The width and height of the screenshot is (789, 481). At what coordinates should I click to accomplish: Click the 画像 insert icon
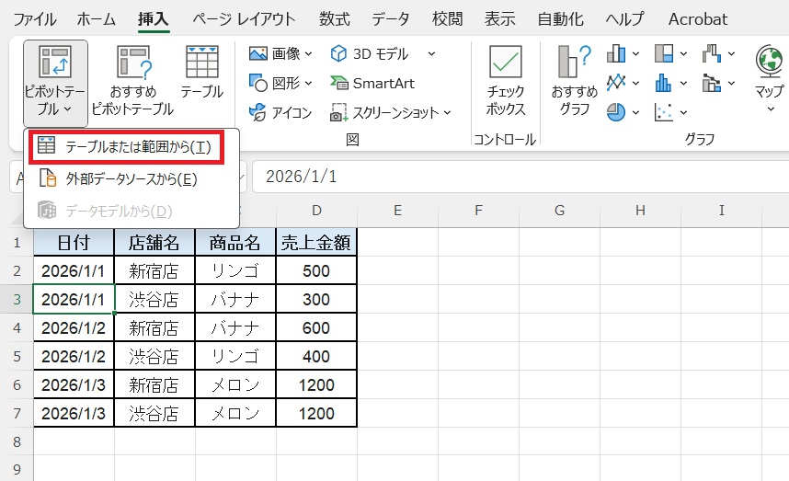coord(258,53)
